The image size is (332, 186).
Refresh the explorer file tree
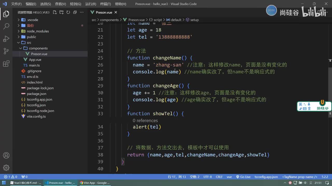click(68, 12)
